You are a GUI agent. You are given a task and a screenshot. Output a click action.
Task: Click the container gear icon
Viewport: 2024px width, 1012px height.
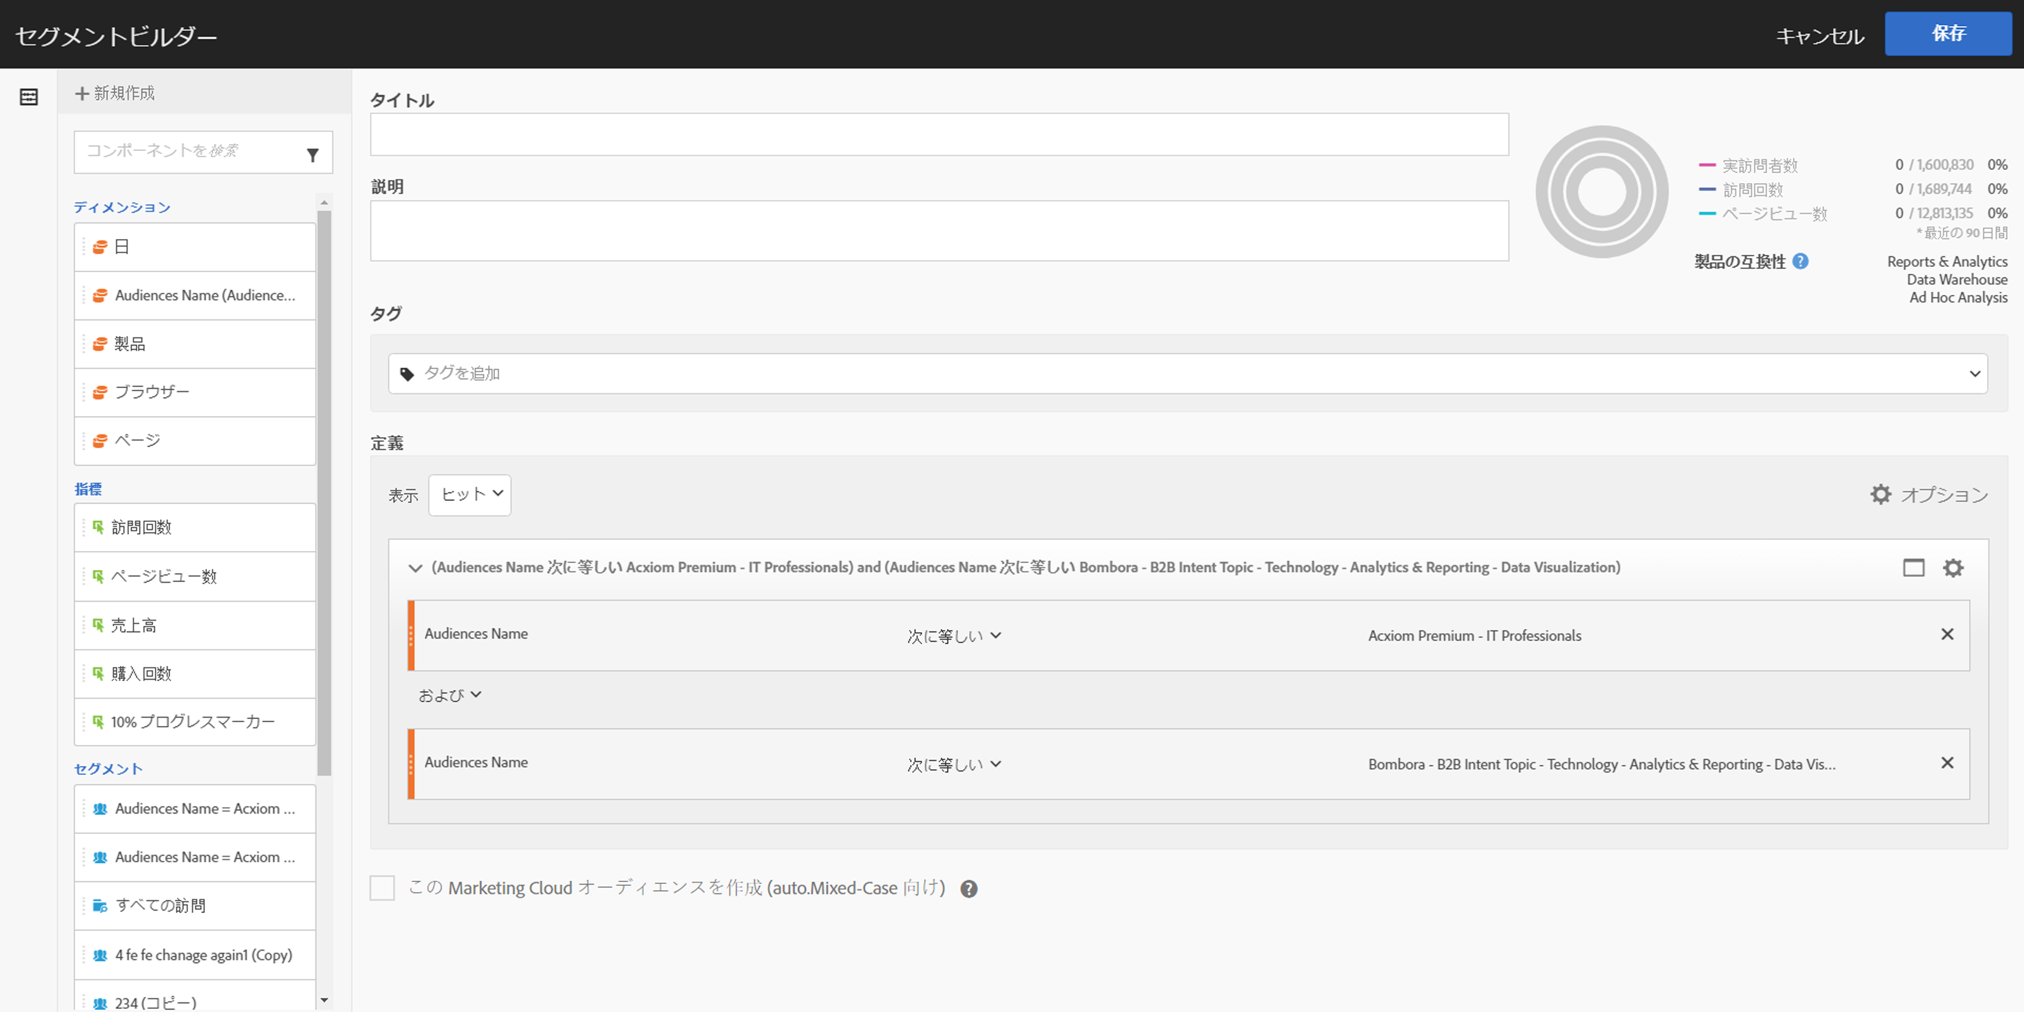coord(1952,568)
